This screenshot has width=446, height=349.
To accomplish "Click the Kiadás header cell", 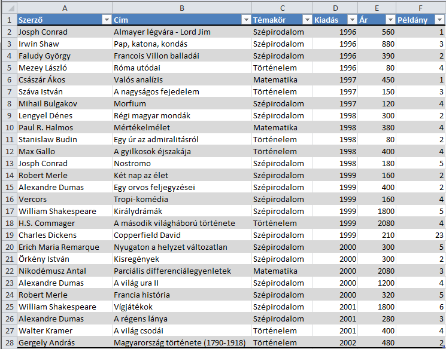I will (335, 20).
